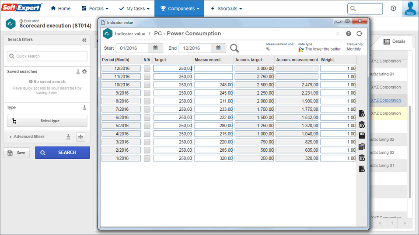Toggle N/A checkbox for 1/2016
Viewport: 419px width, 235px height.
coord(147,159)
